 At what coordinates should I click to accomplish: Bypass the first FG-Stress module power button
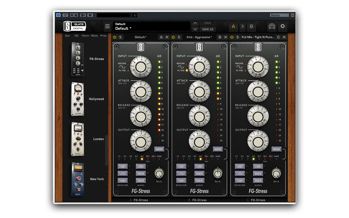114,37
